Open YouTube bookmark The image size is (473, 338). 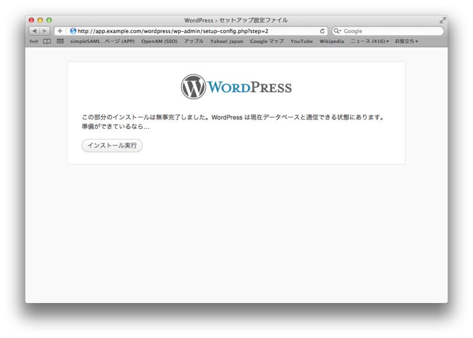(302, 41)
